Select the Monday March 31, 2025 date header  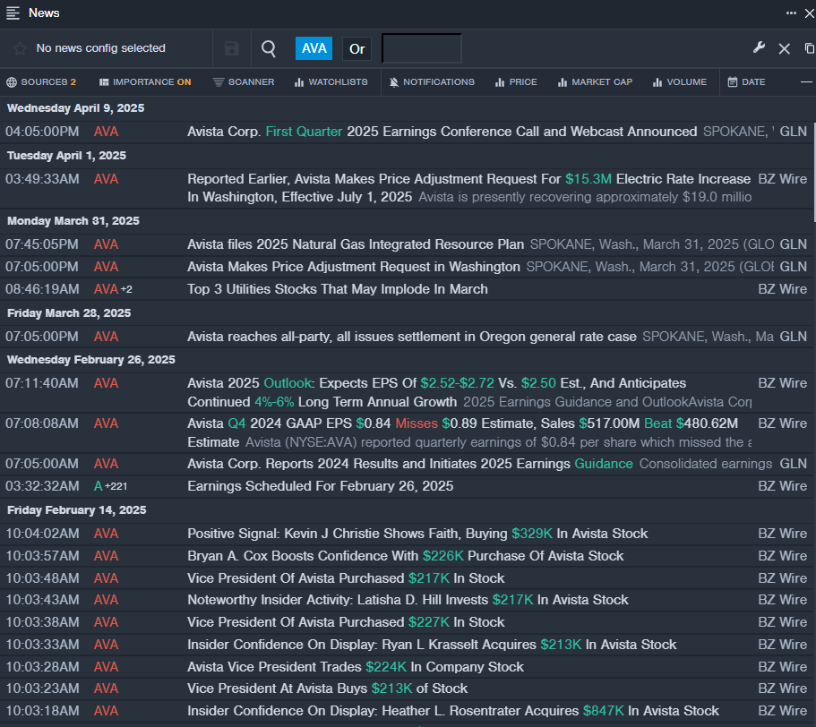pyautogui.click(x=73, y=221)
